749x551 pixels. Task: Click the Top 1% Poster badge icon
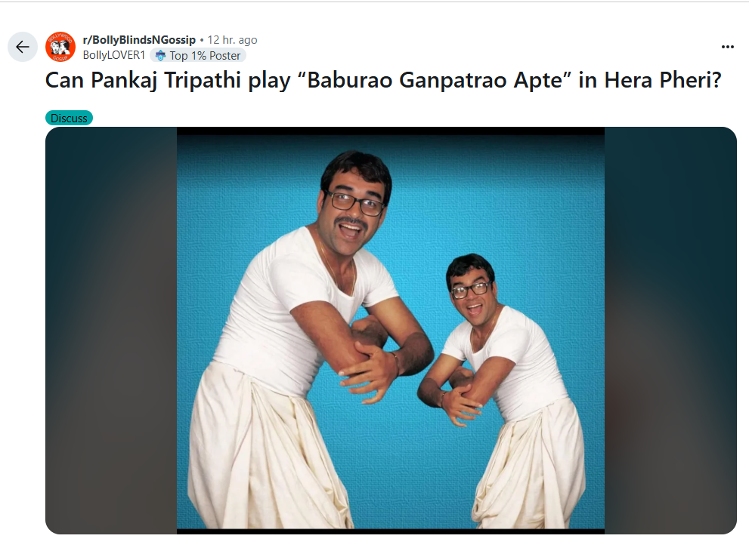coord(160,56)
